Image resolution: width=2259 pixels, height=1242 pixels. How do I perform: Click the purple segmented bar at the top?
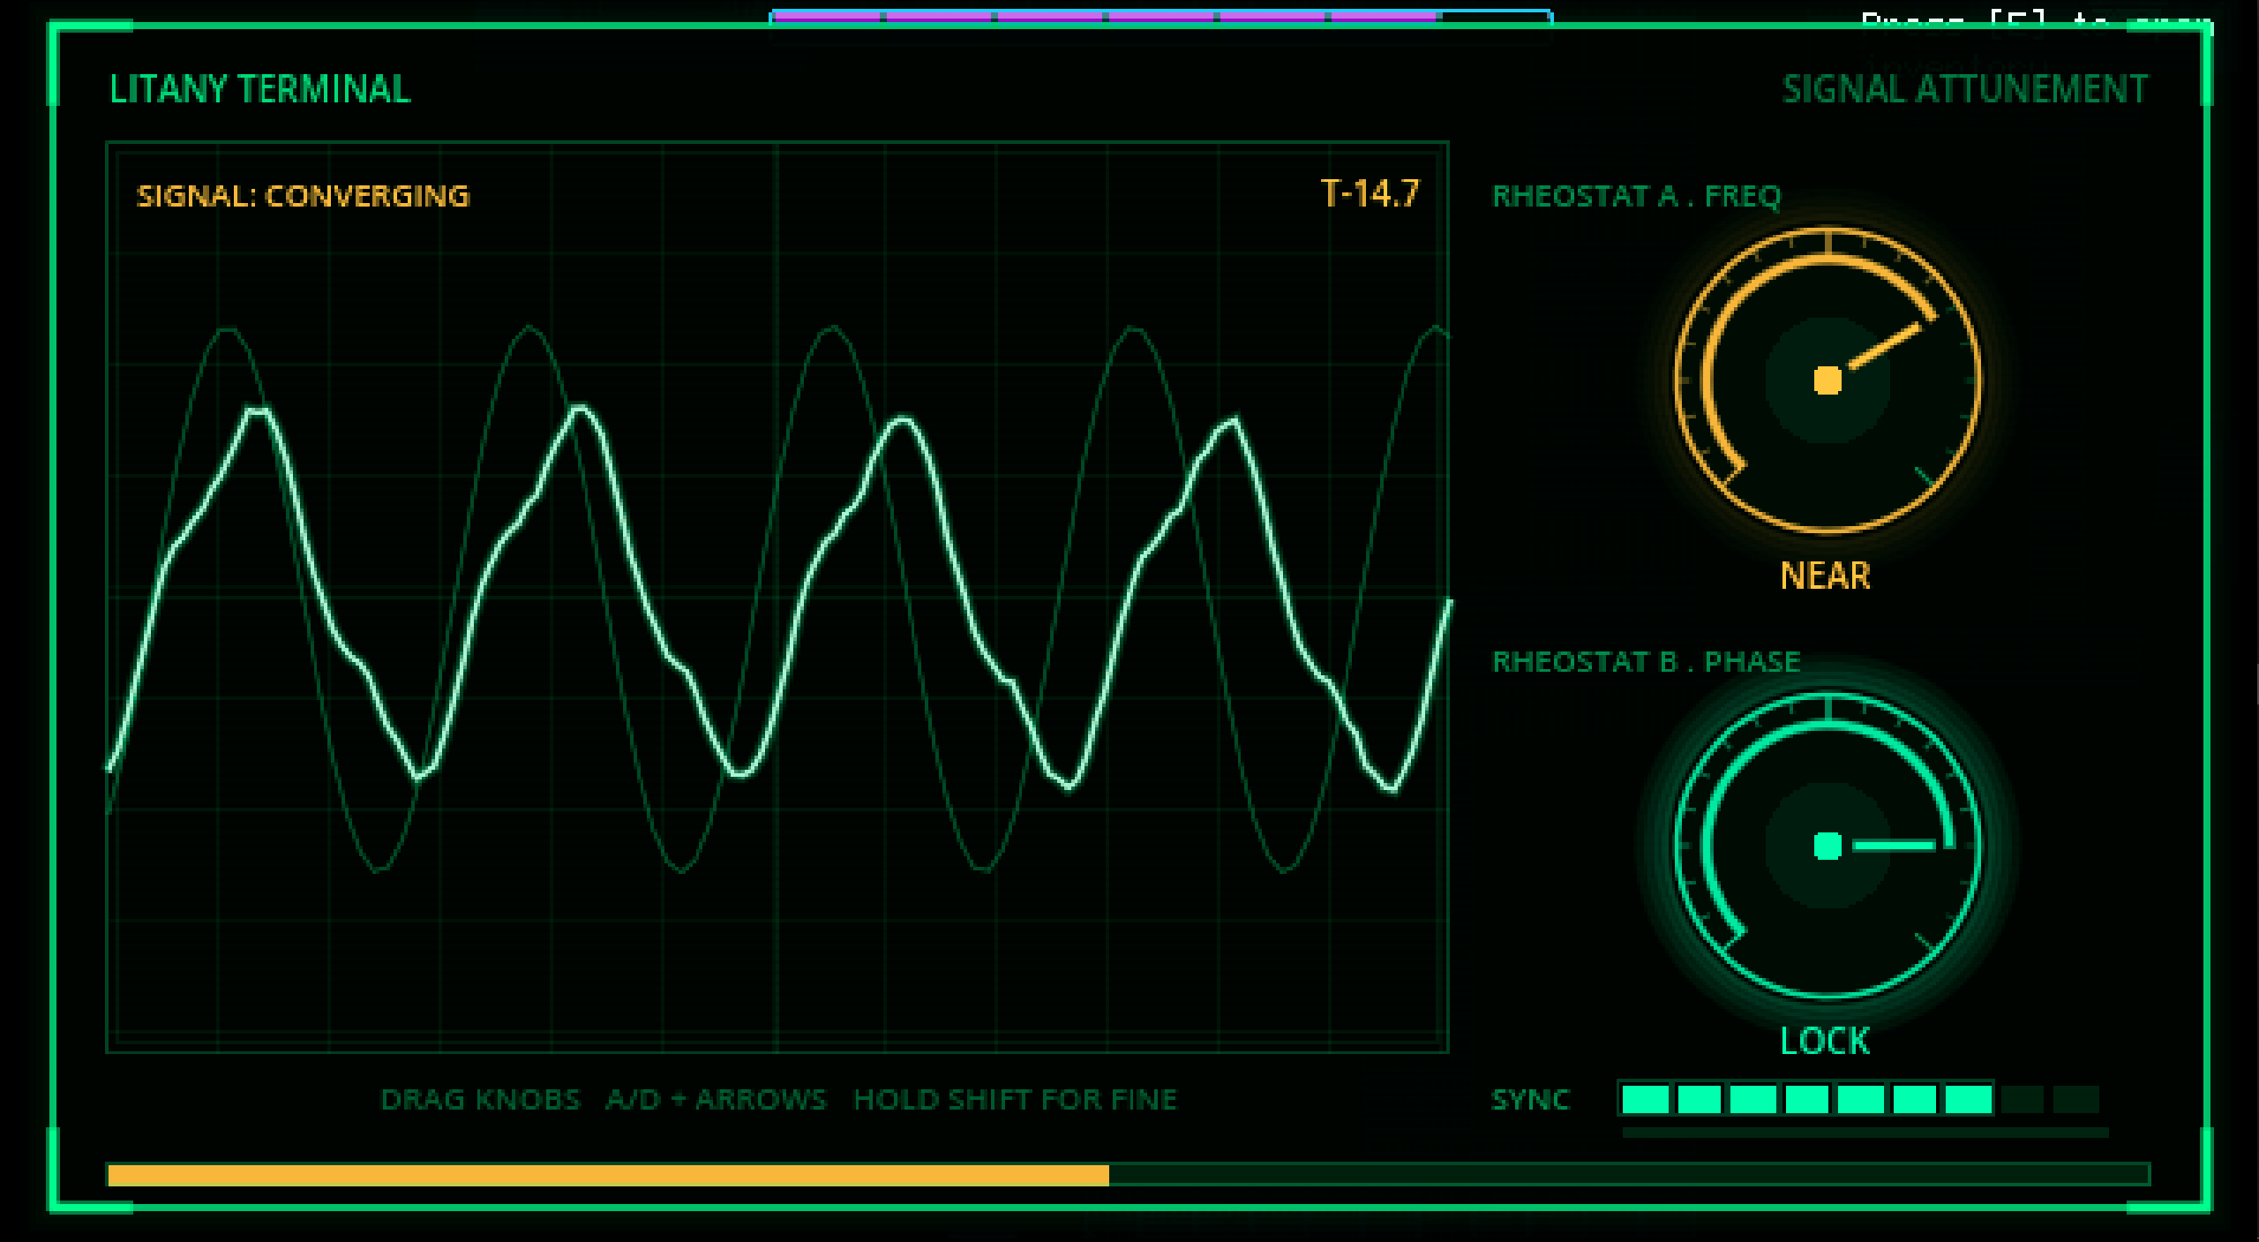pyautogui.click(x=1161, y=17)
